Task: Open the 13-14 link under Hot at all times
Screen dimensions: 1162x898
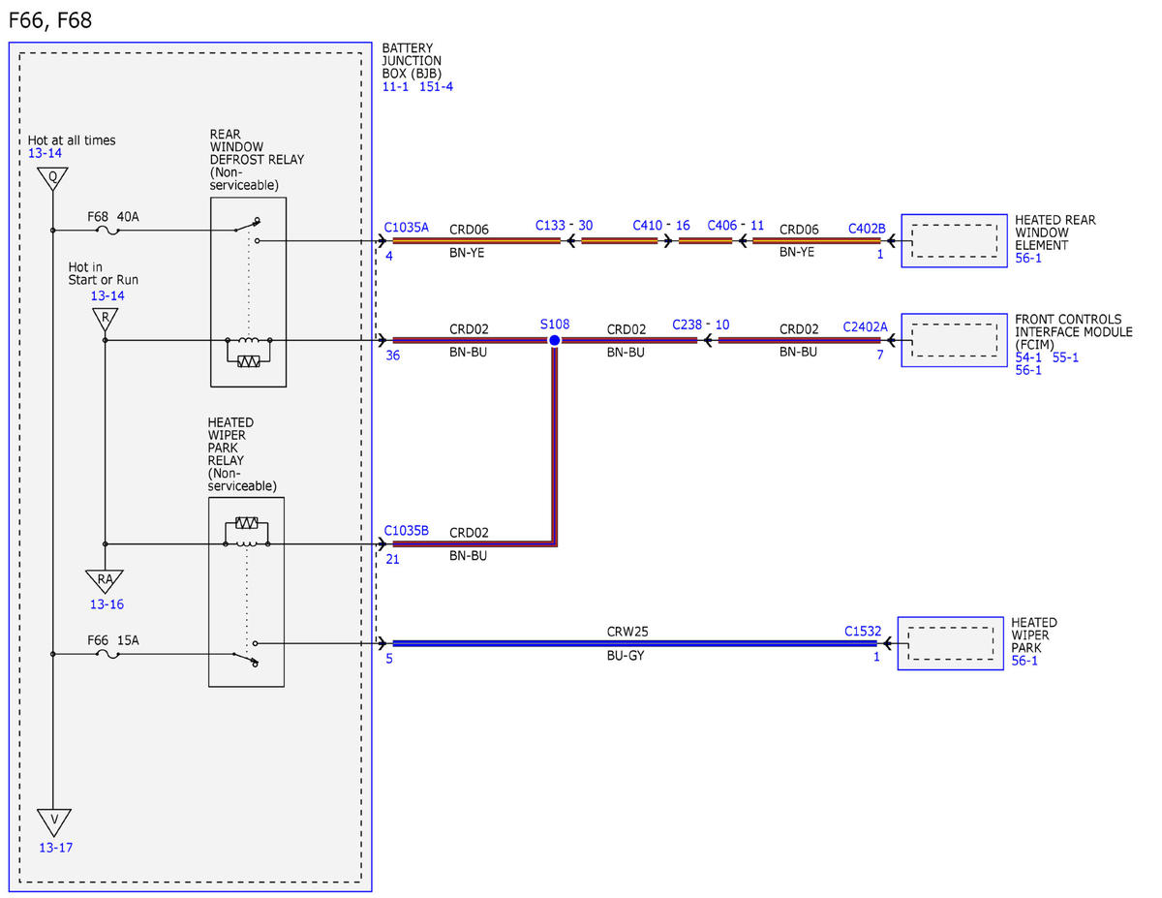Action: pyautogui.click(x=45, y=153)
